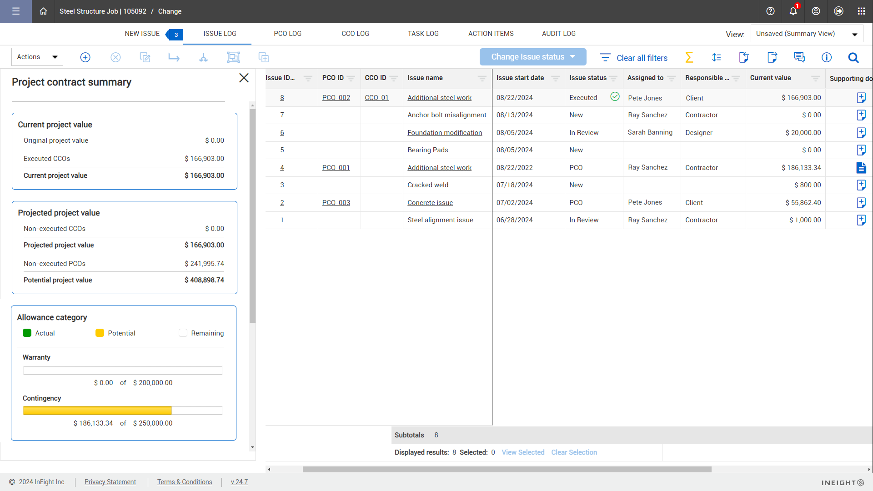Click Clear all filters
This screenshot has width=873, height=491.
click(642, 58)
